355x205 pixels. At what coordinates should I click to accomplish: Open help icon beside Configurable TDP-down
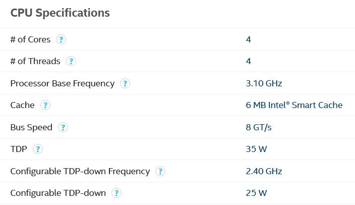116,193
